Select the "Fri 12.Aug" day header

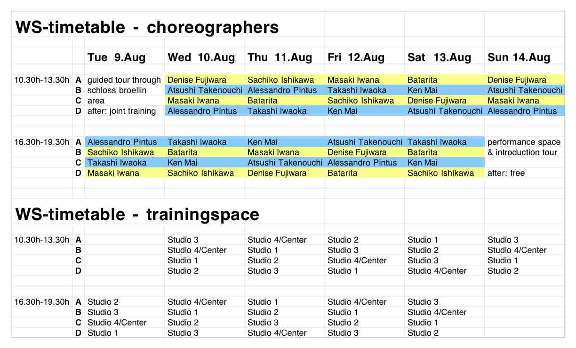click(356, 57)
